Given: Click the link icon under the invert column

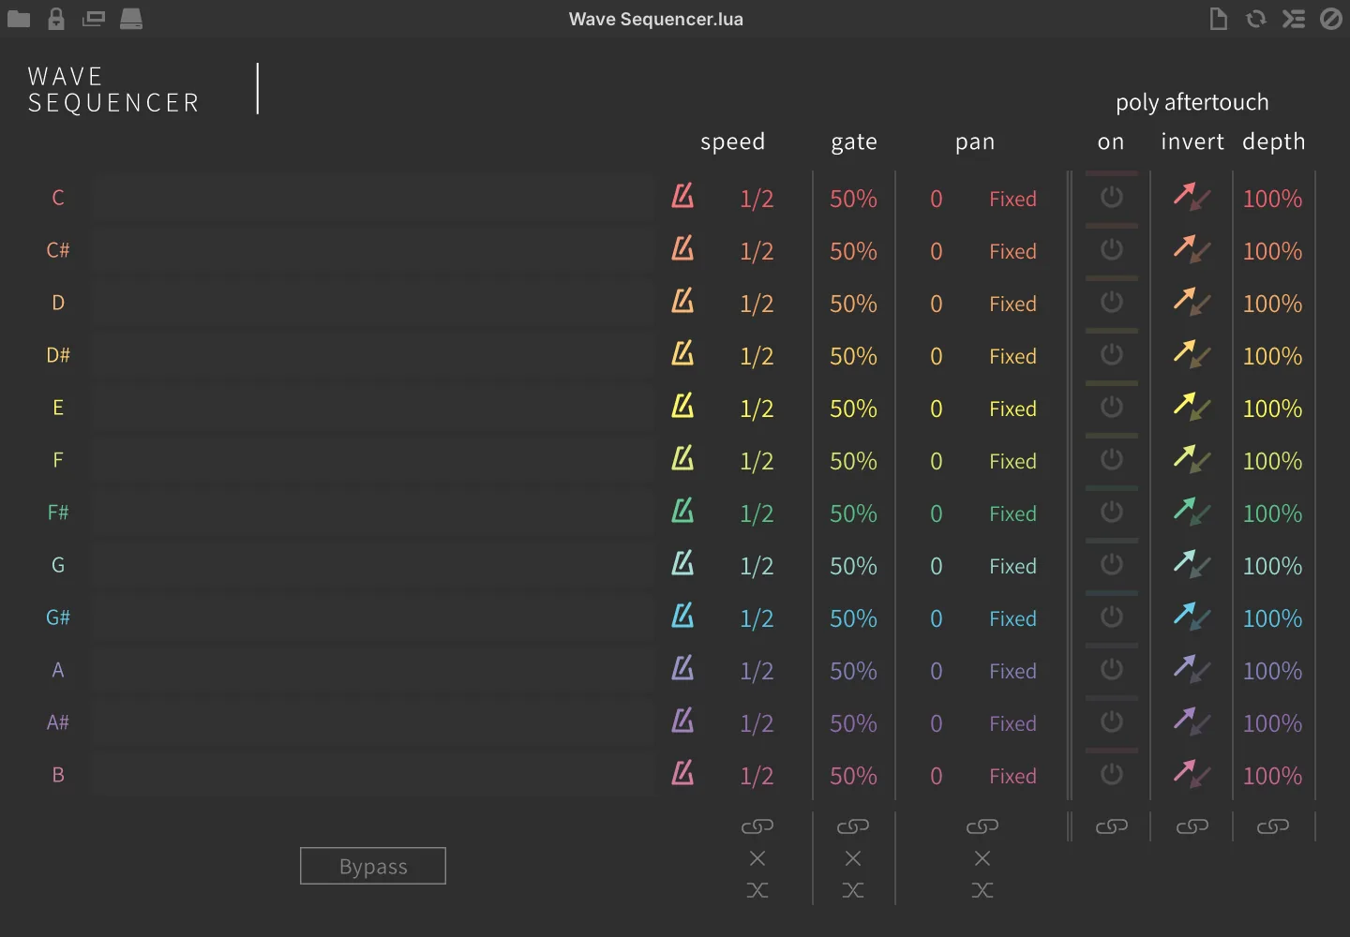Looking at the screenshot, I should (x=1192, y=826).
